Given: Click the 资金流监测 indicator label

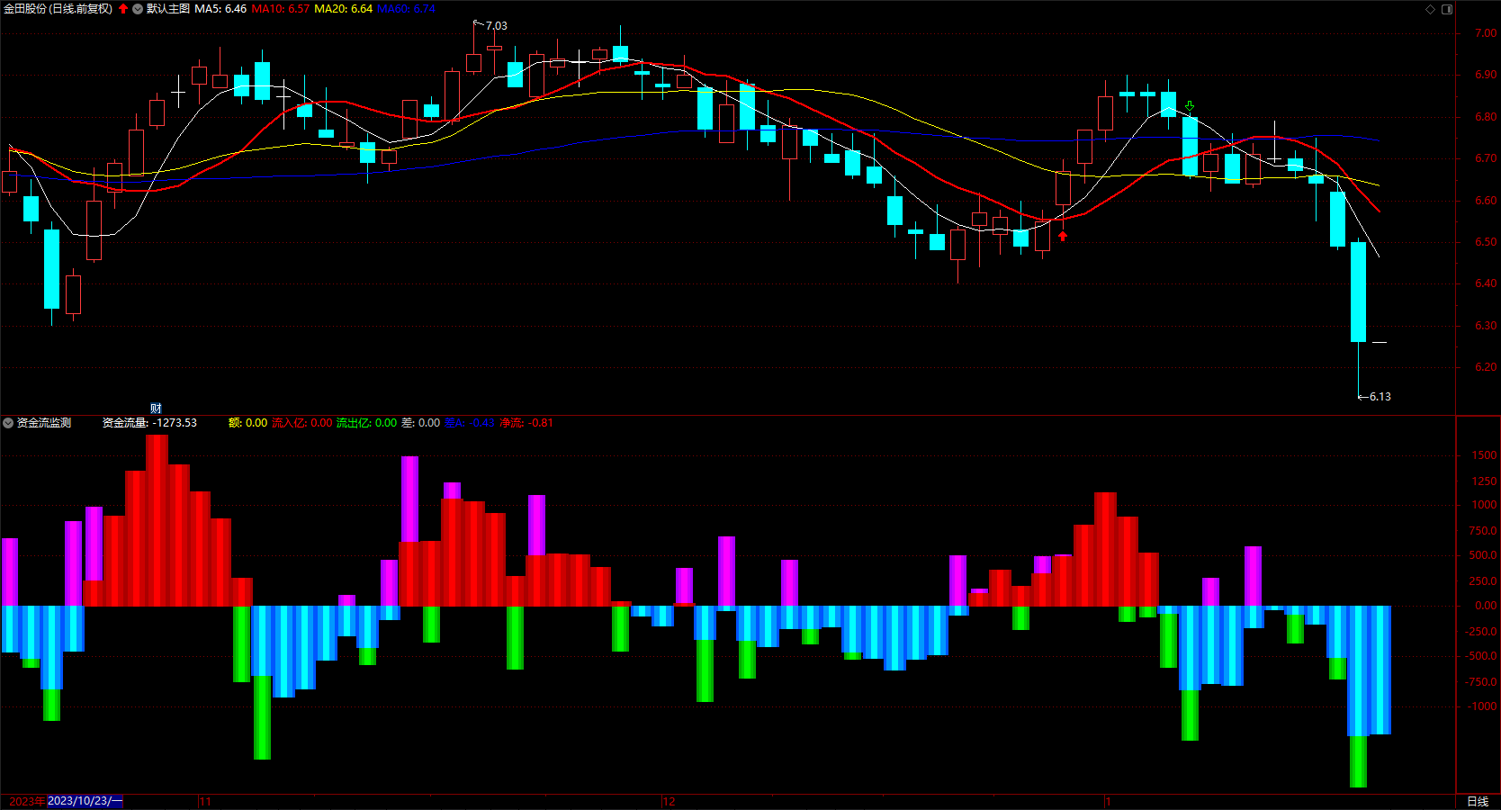Looking at the screenshot, I should 44,423.
